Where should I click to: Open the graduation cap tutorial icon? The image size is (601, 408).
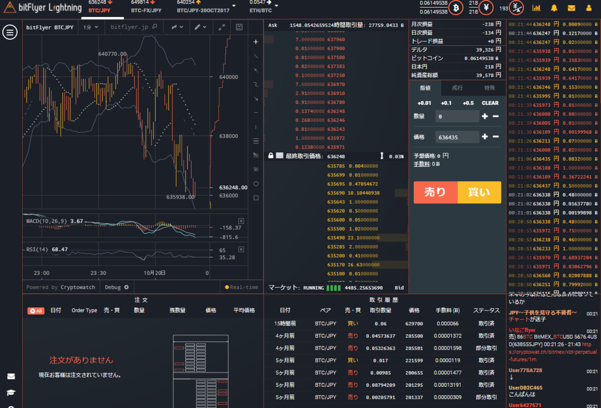coord(11,393)
